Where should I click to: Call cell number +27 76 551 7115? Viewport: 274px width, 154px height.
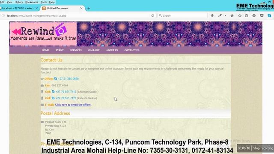click(x=66, y=92)
